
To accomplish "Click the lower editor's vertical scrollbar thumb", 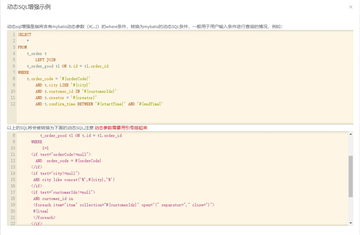I will click(351, 176).
